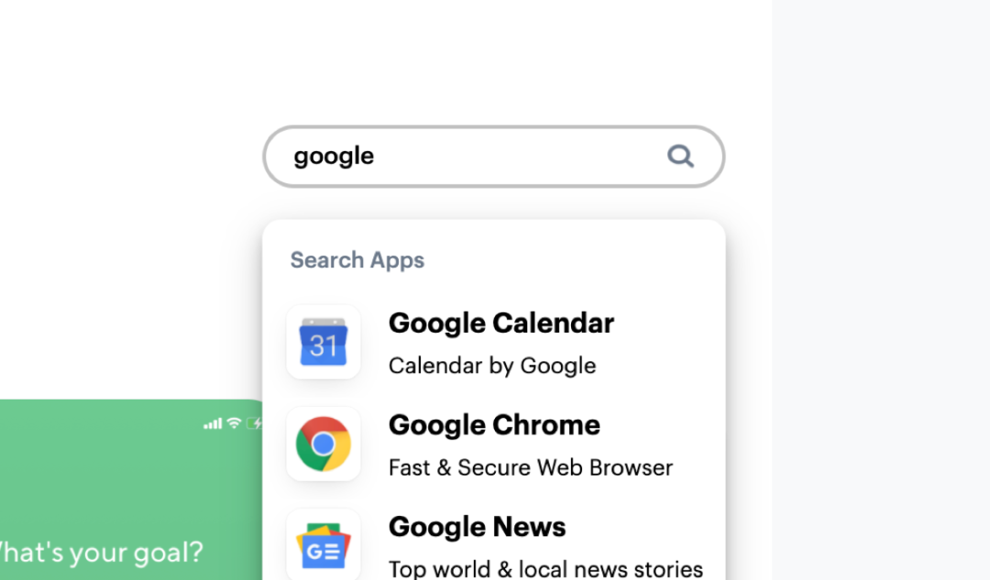Screen dimensions: 990x580
Task: Click the green phone preview panel
Action: point(131,490)
